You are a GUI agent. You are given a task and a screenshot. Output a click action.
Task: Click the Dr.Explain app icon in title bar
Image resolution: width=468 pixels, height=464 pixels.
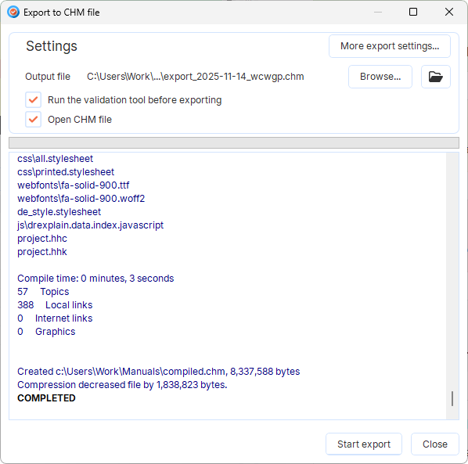[13, 13]
